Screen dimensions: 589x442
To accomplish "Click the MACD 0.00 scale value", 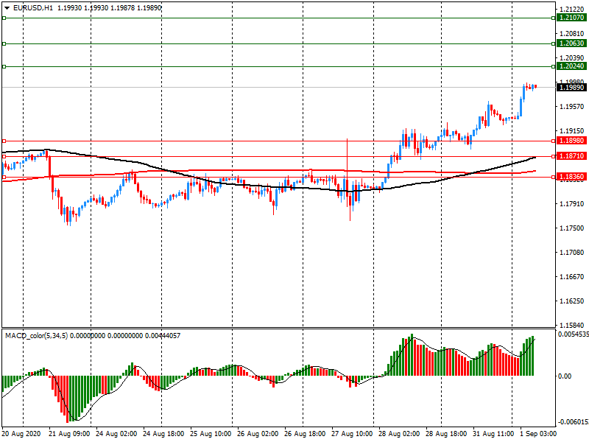I will click(566, 376).
